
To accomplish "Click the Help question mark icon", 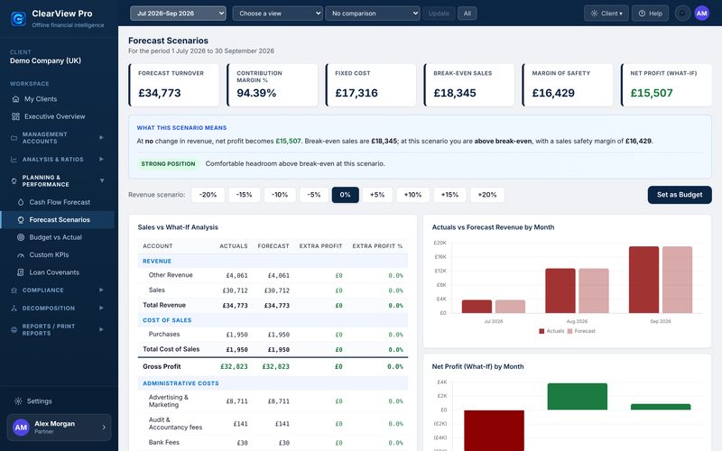I will pyautogui.click(x=642, y=14).
